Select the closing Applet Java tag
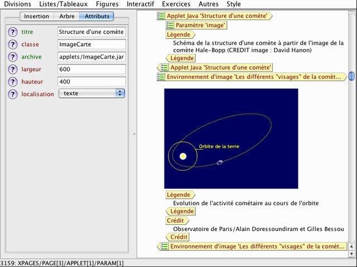 click(x=215, y=67)
